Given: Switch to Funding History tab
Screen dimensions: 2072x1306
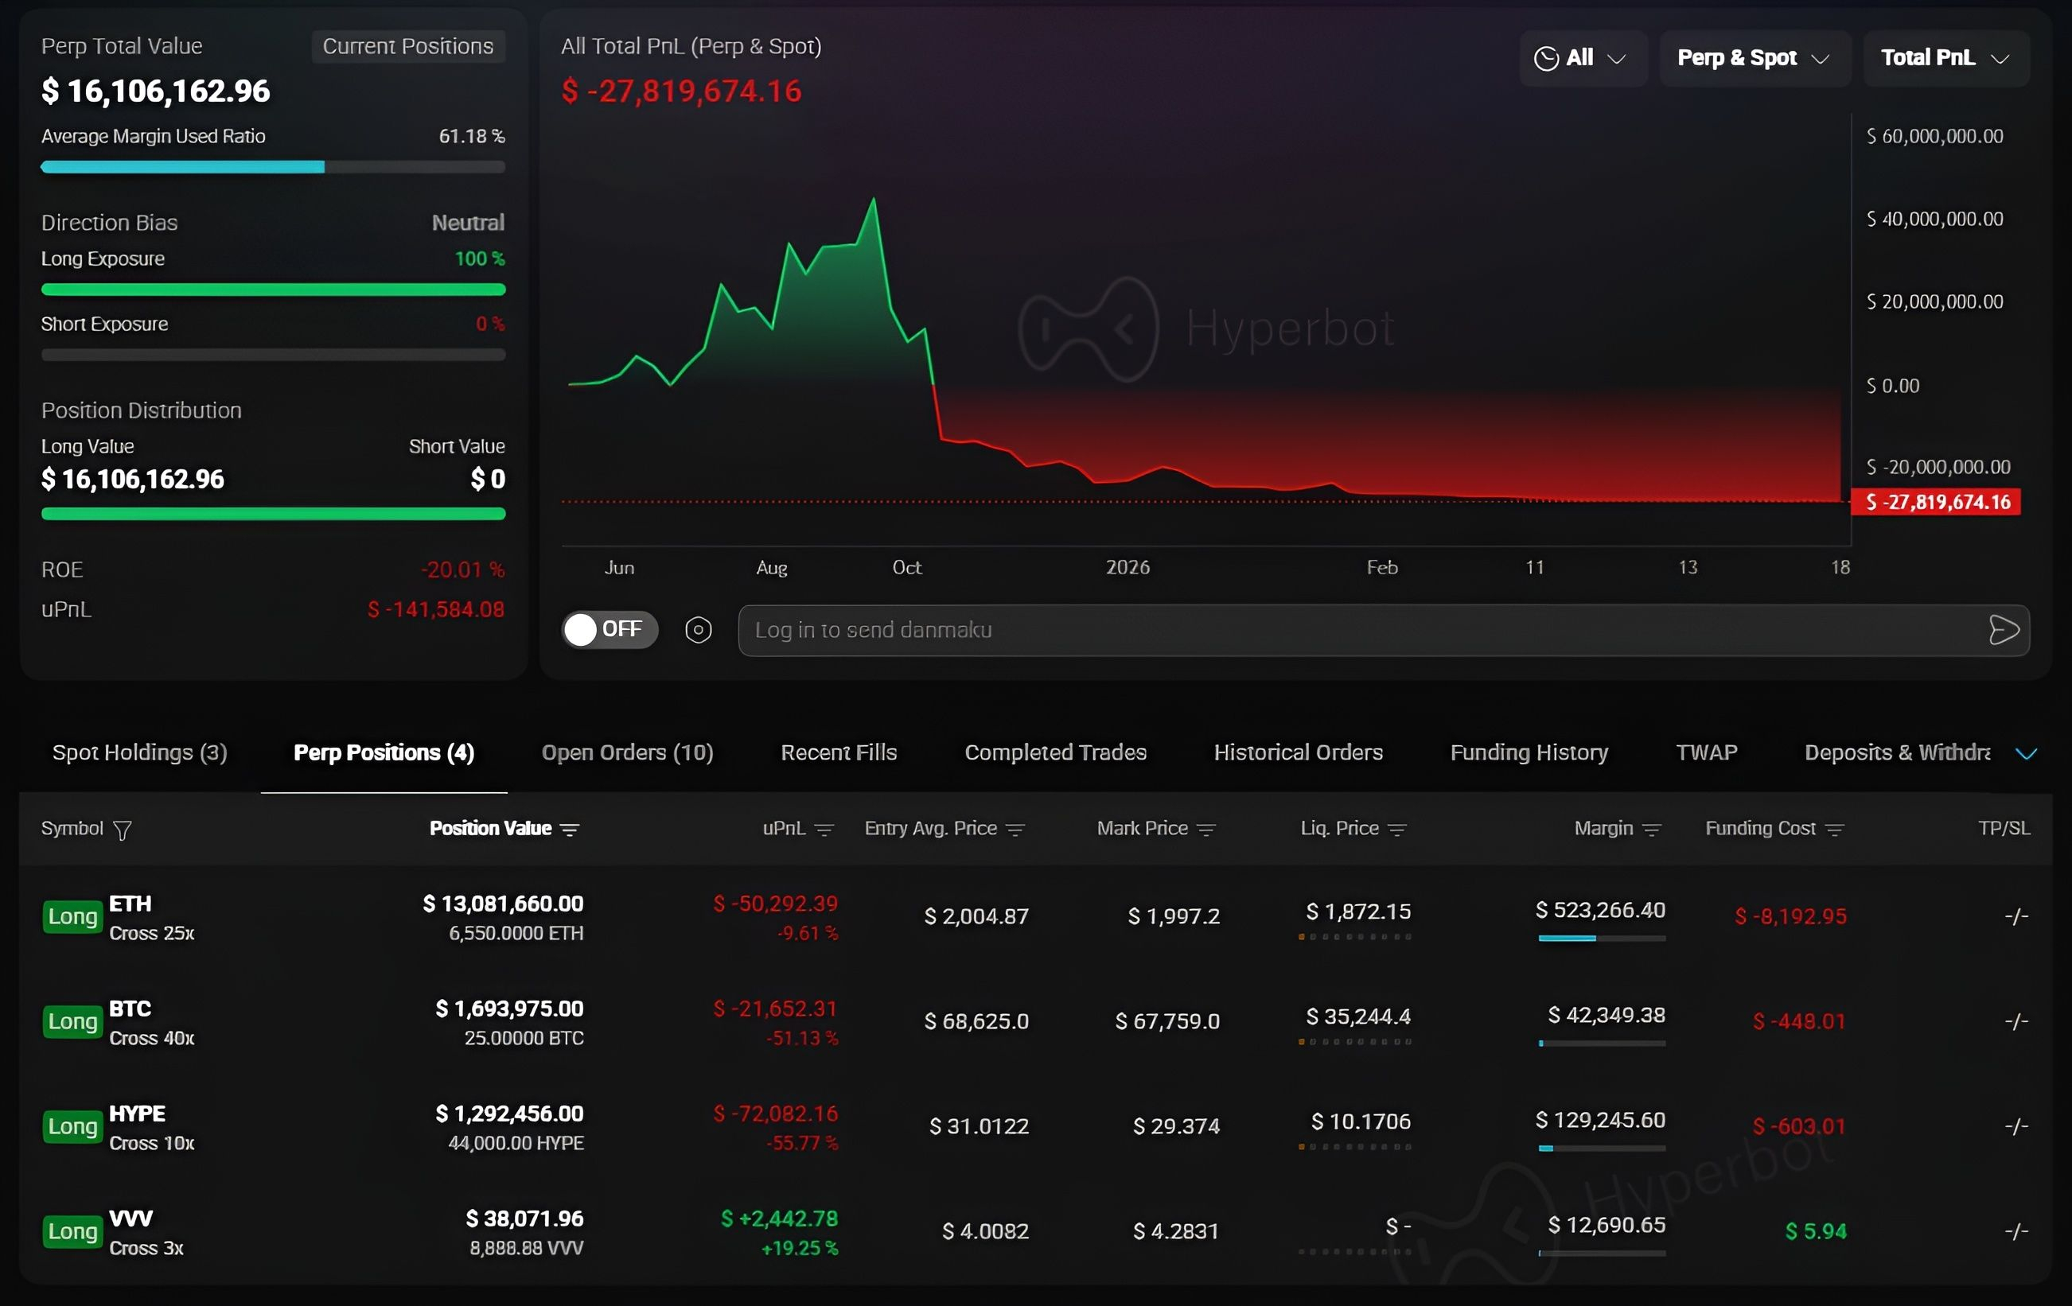Looking at the screenshot, I should pos(1529,752).
